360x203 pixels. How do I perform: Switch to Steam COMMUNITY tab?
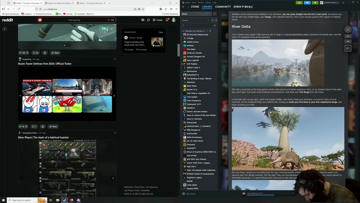pyautogui.click(x=223, y=7)
